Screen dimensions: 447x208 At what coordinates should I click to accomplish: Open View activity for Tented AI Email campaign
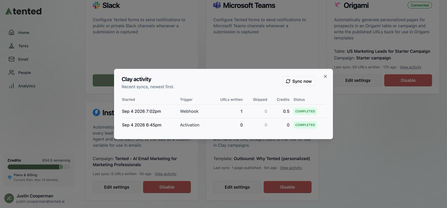[x=165, y=174]
